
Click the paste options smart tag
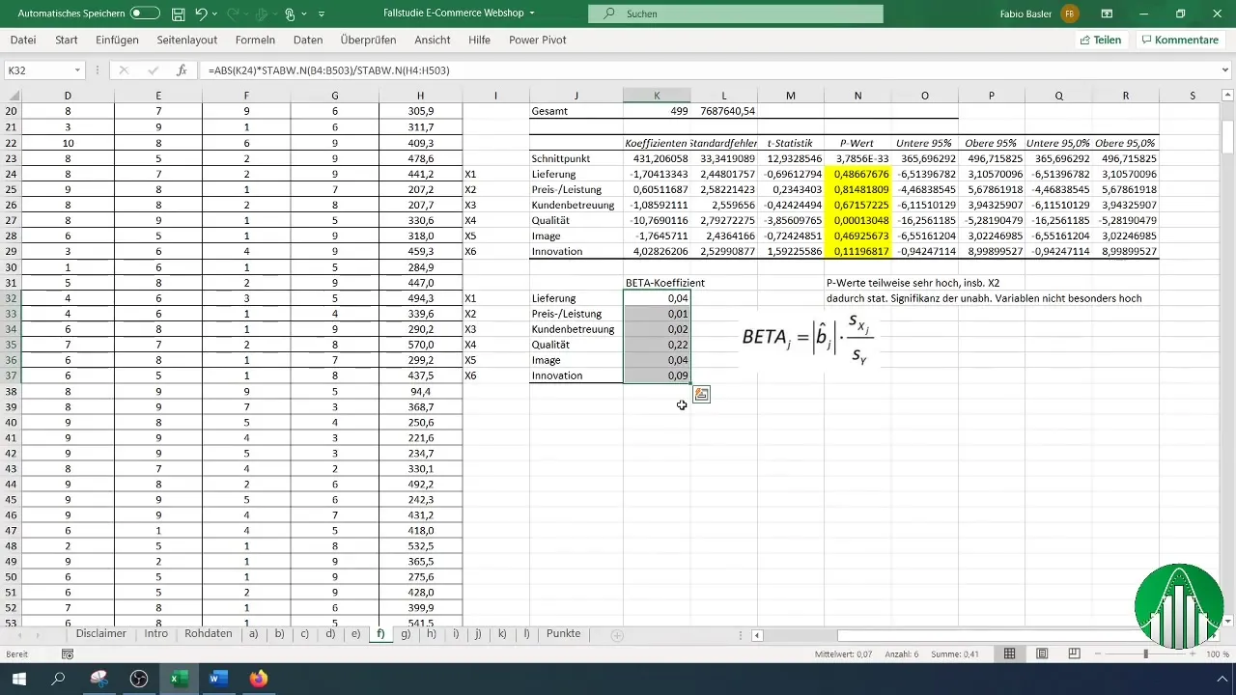[x=701, y=394]
